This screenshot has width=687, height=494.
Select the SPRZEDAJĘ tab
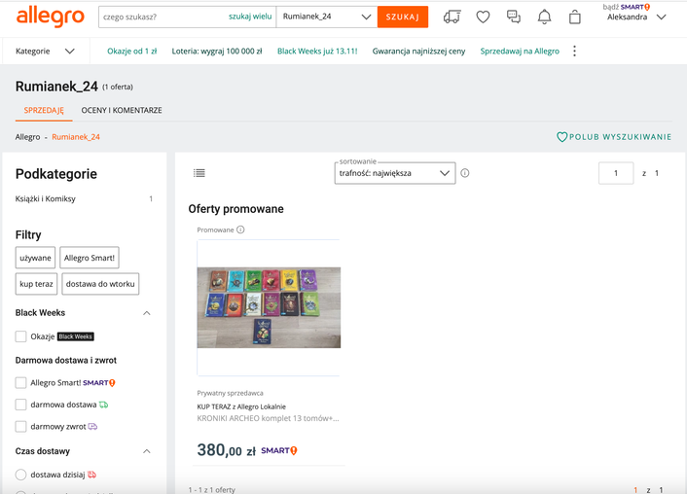click(44, 110)
